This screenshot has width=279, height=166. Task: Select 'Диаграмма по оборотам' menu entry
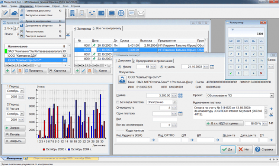pos(38,26)
